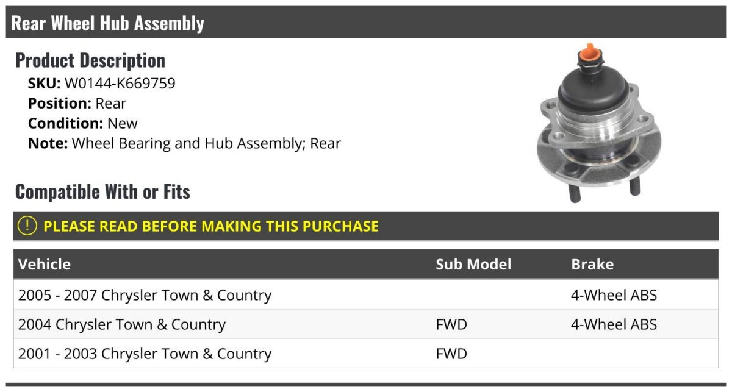Select the 2004 Chrysler Town & Country row
Image resolution: width=732 pixels, height=392 pixels.
(122, 324)
